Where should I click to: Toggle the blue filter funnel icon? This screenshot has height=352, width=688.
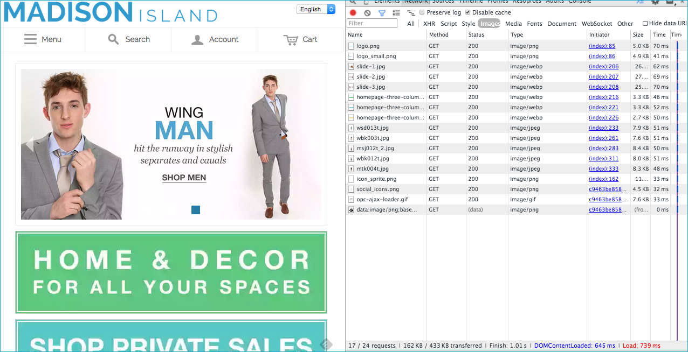coord(382,13)
